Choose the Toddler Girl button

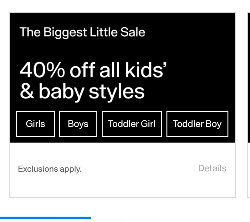tap(132, 124)
